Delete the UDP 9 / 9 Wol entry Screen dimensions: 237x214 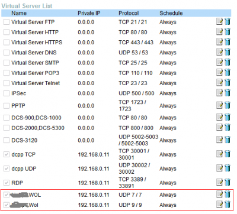pyautogui.click(x=228, y=205)
